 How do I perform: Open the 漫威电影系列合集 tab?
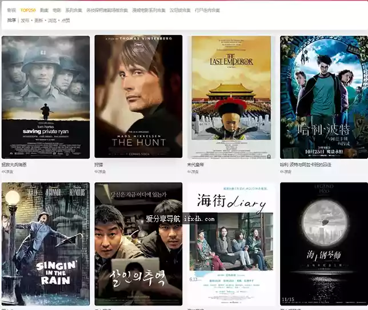coord(149,10)
